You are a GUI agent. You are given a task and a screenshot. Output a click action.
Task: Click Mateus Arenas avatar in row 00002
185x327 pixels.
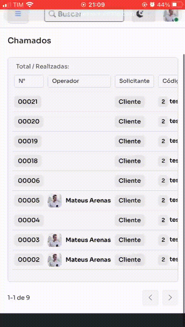click(55, 260)
